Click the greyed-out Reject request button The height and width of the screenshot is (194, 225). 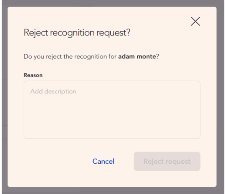point(167,161)
